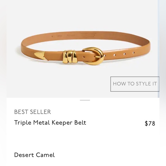166x166 pixels.
Task: Tap the gold pointed belt tip
Action: tap(40, 56)
